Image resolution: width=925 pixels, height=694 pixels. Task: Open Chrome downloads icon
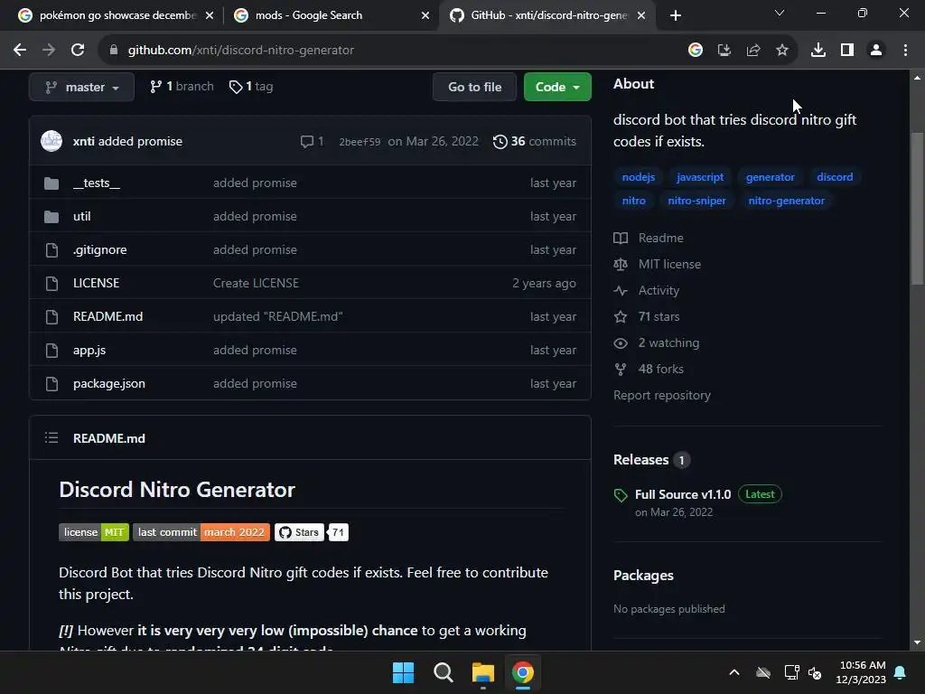(x=818, y=51)
